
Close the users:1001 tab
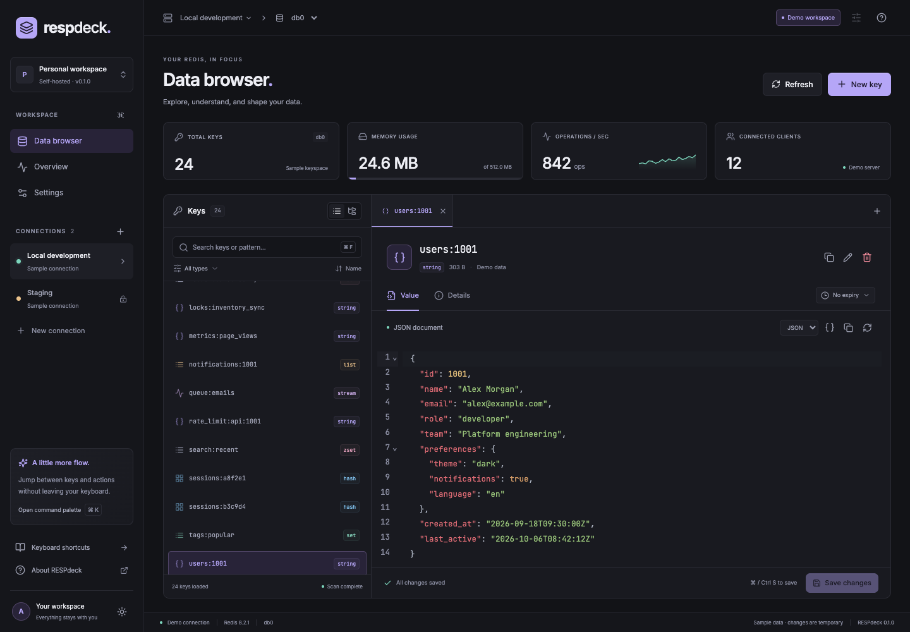(x=443, y=211)
